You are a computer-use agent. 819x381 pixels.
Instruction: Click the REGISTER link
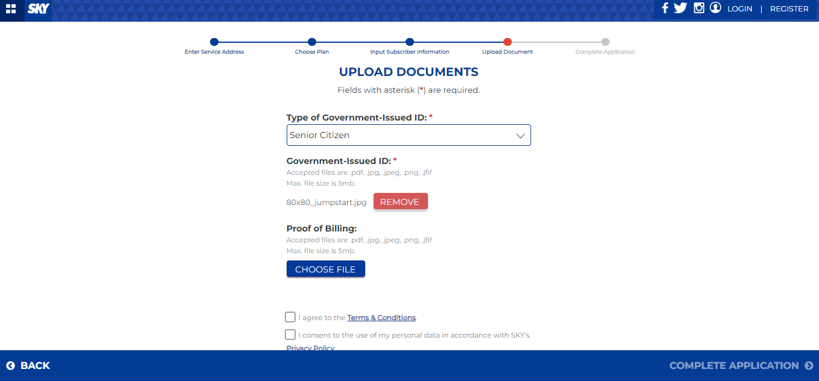click(789, 9)
